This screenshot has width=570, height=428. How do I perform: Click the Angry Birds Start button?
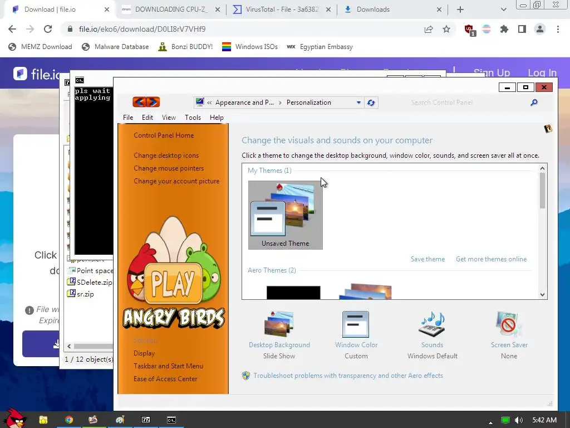pos(14,418)
